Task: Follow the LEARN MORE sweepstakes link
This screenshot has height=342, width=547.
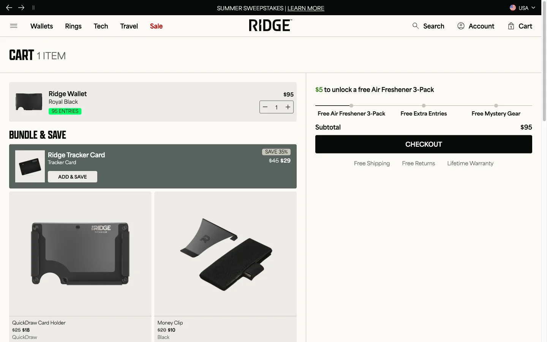Action: (306, 8)
